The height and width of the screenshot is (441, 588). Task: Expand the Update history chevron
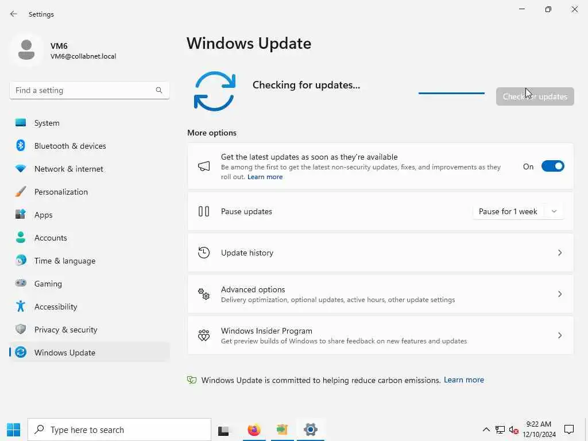point(559,253)
